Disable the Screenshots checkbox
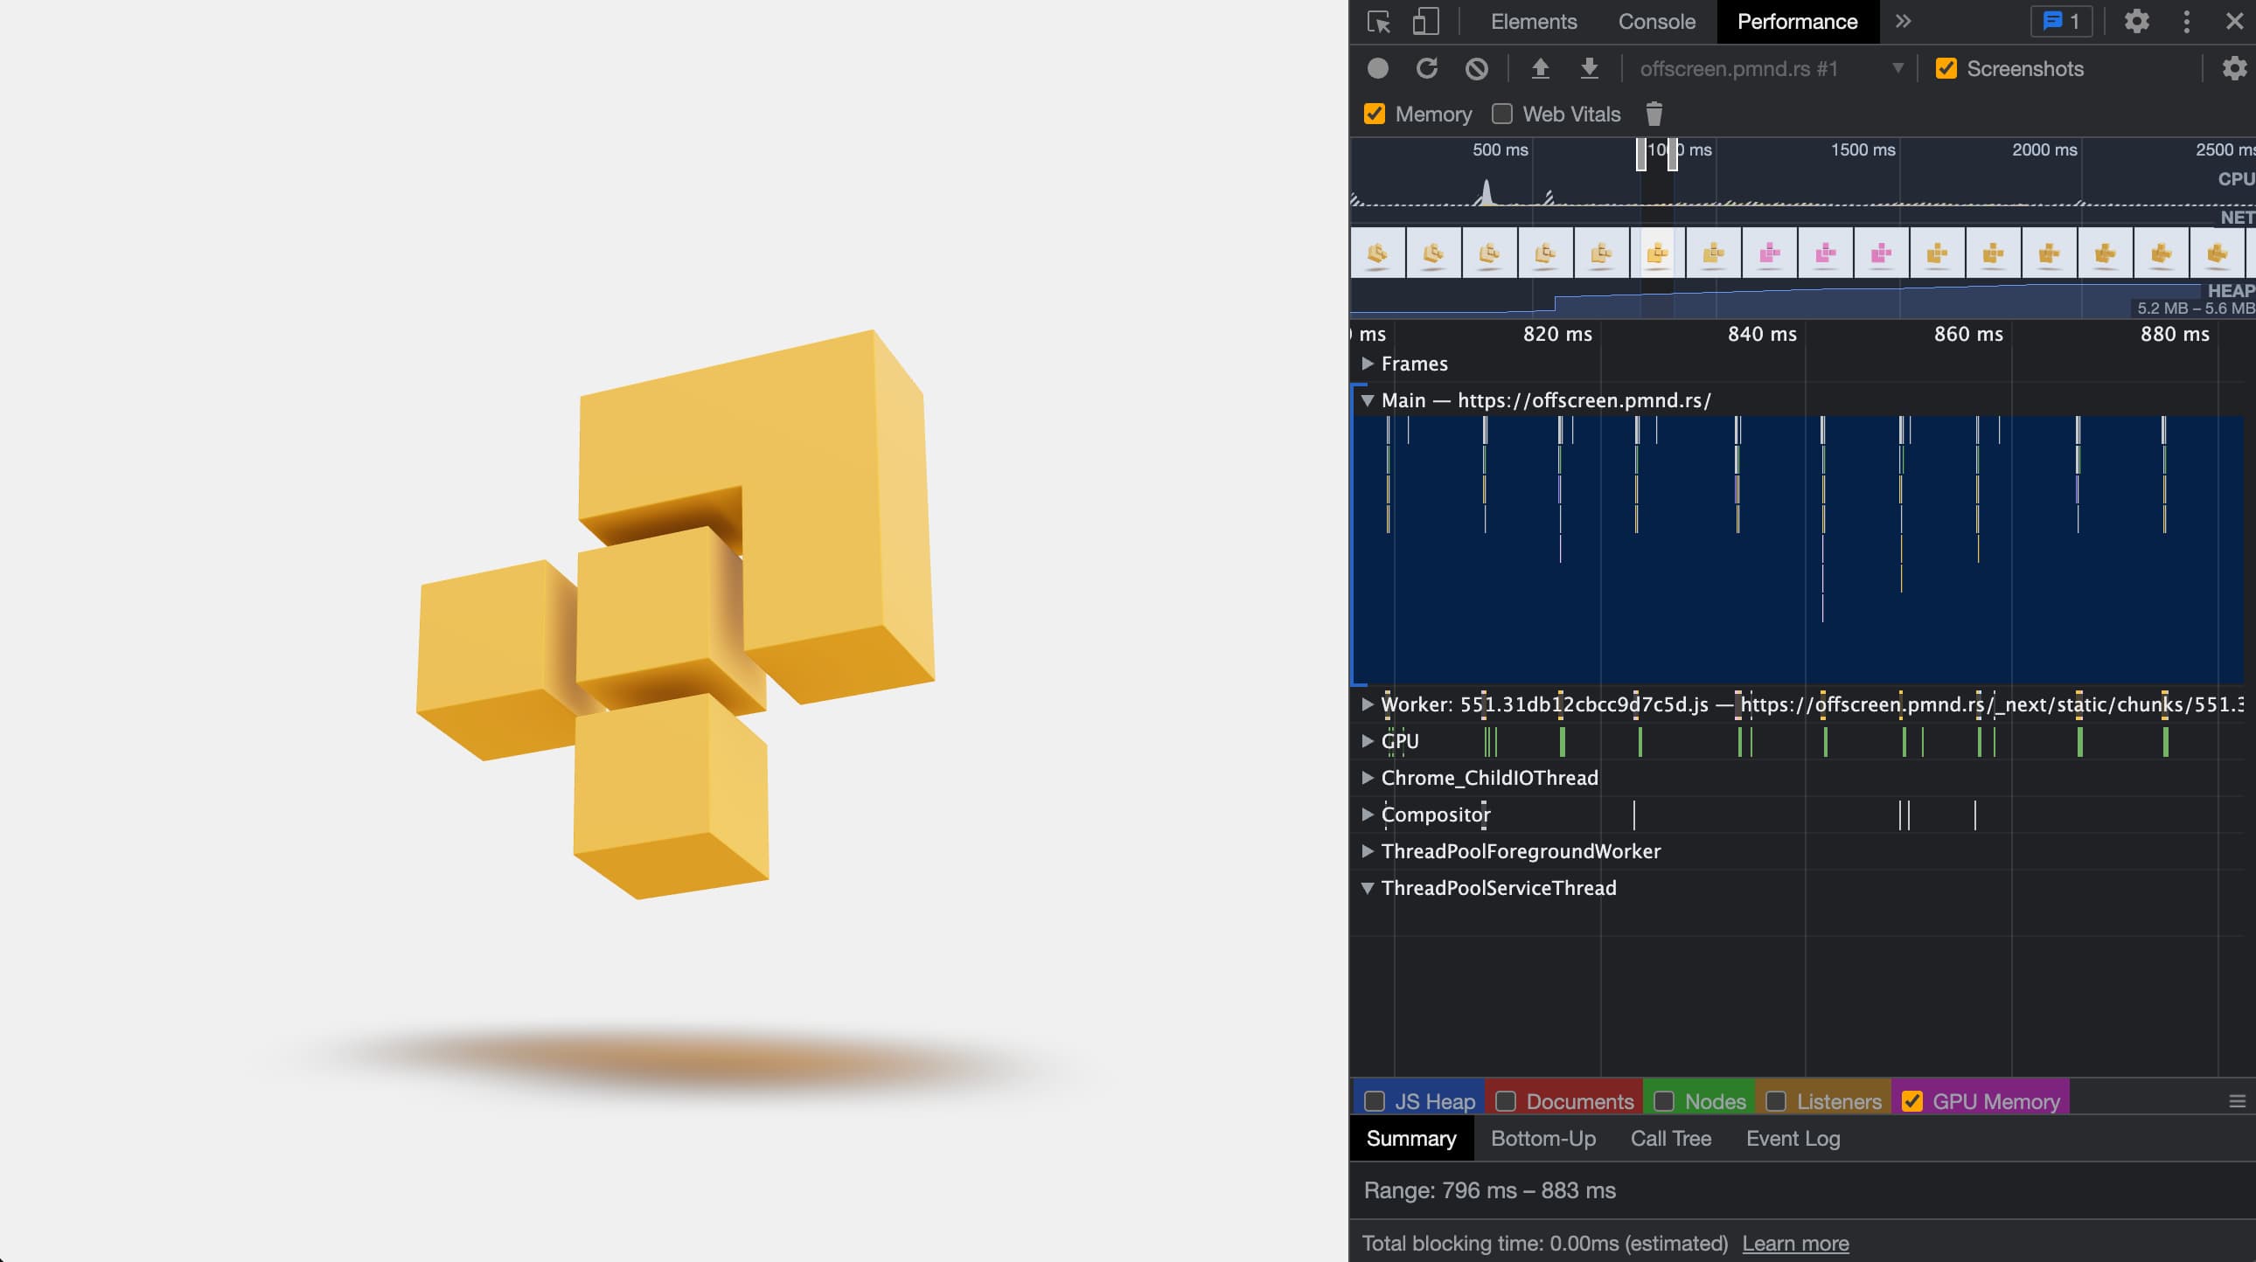Image resolution: width=2256 pixels, height=1262 pixels. click(1946, 68)
